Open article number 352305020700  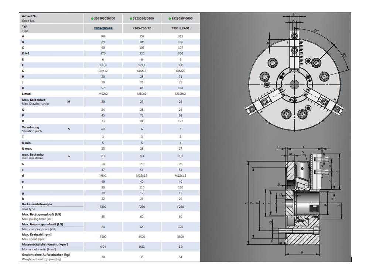click(105, 18)
